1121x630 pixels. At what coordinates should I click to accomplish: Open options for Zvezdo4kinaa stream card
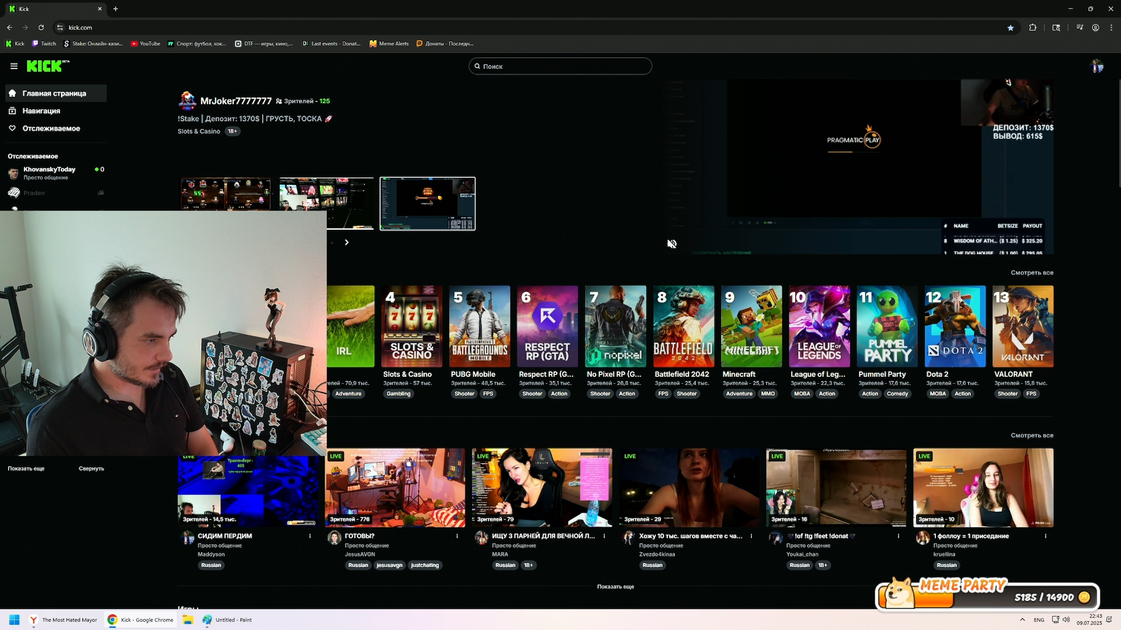(751, 536)
